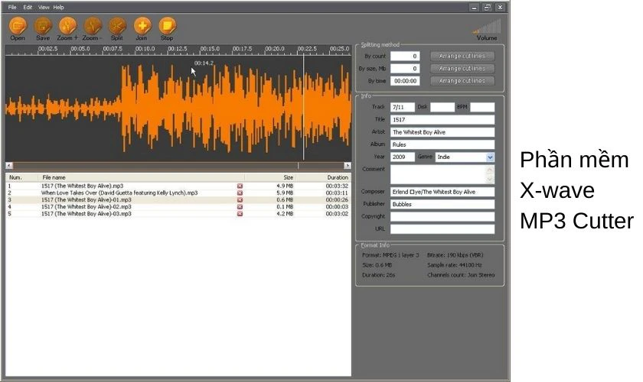Open the Genre dropdown showing Indie
This screenshot has width=643, height=382.
[490, 157]
